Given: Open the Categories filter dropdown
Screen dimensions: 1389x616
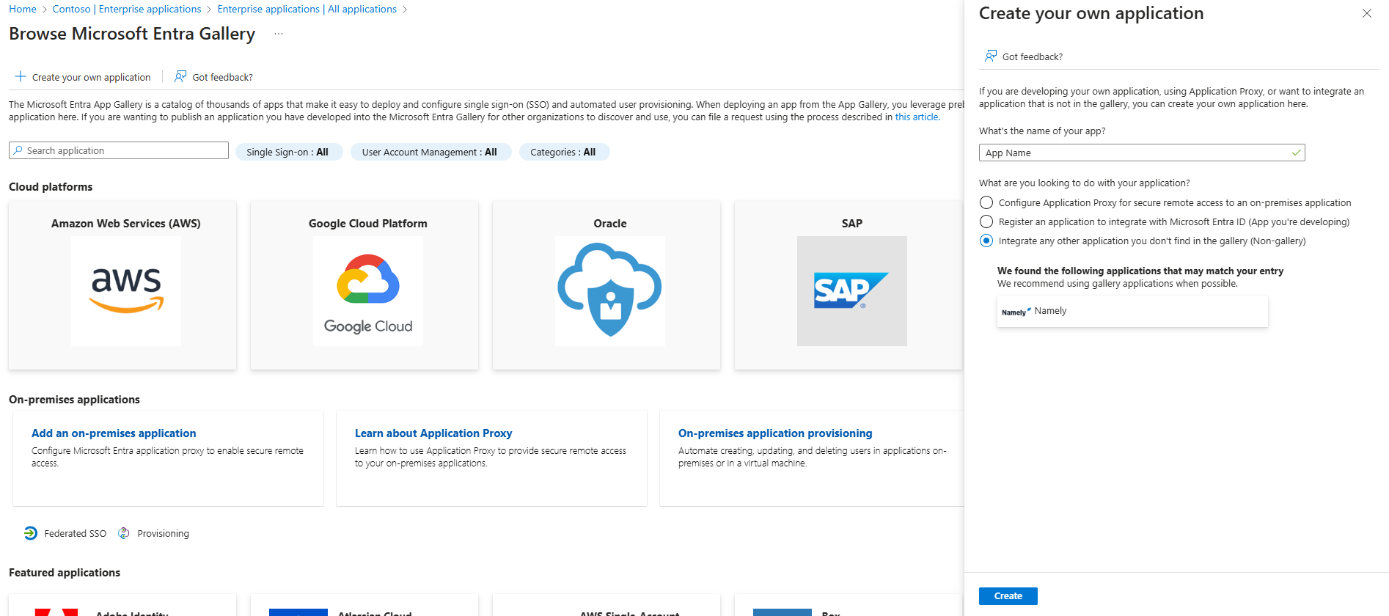Looking at the screenshot, I should point(564,152).
